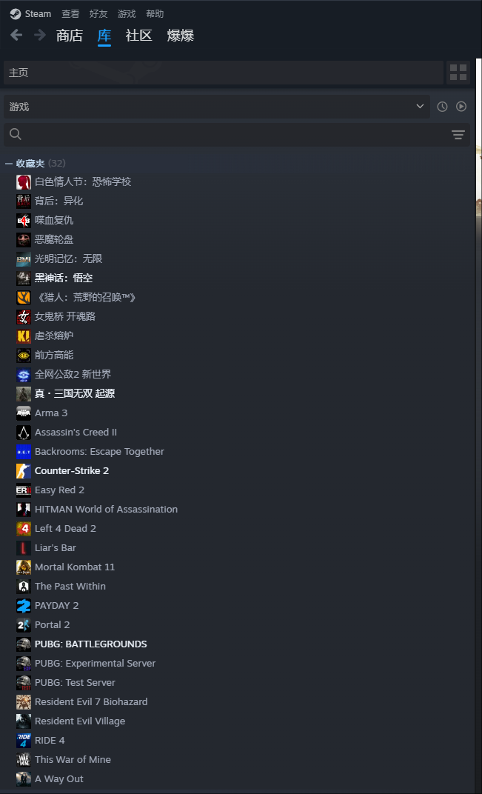Toggle the ready-to-play filter icon
Screen dimensions: 482x794
pos(461,107)
